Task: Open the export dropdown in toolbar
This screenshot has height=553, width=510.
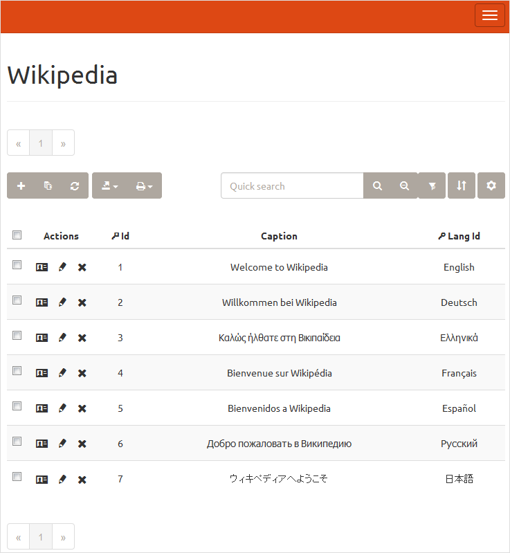Action: pyautogui.click(x=110, y=185)
